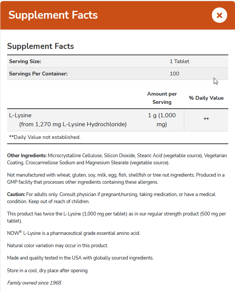Click the orange Supplement Facts header title

(53, 15)
